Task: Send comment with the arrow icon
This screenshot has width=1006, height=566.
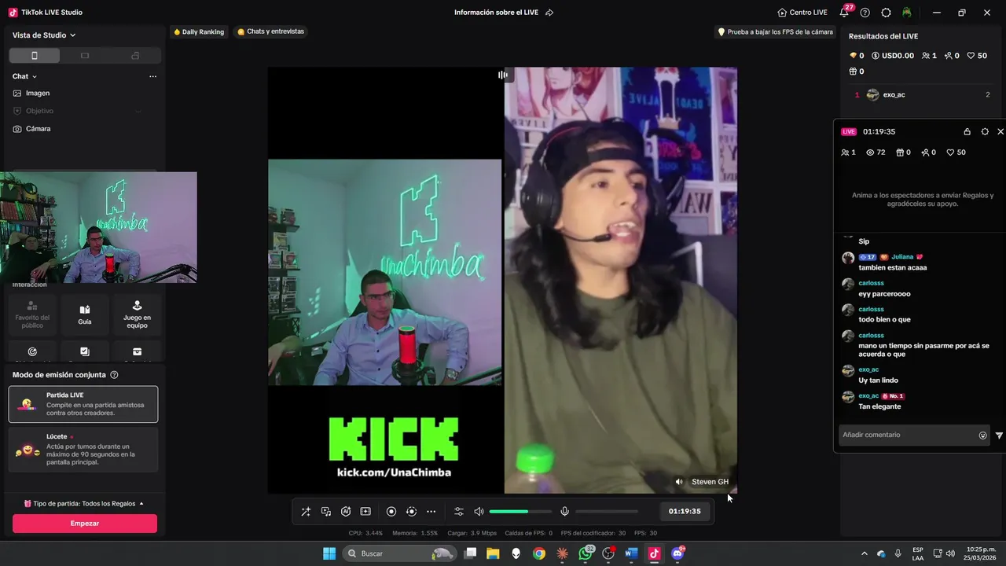Action: 999,435
